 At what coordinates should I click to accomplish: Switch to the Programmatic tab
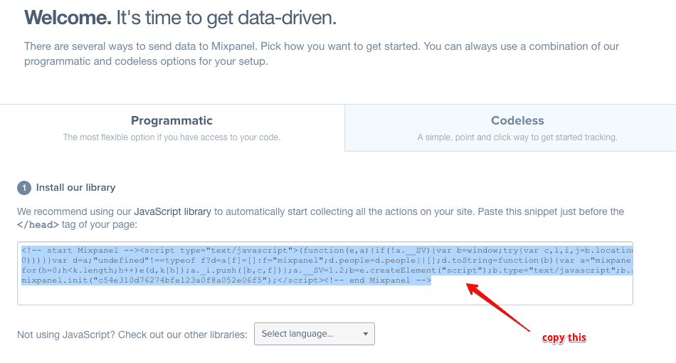point(171,121)
